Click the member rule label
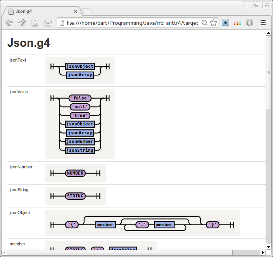273x257 pixels. [17, 244]
